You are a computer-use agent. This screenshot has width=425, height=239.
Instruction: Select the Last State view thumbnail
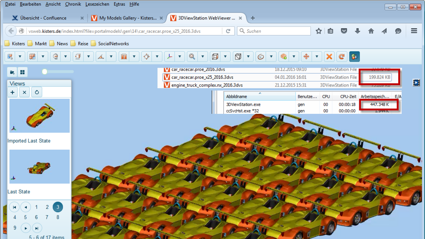click(x=39, y=166)
